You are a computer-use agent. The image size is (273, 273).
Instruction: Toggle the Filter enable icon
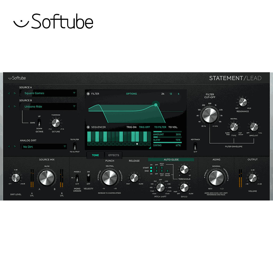[x=88, y=94]
